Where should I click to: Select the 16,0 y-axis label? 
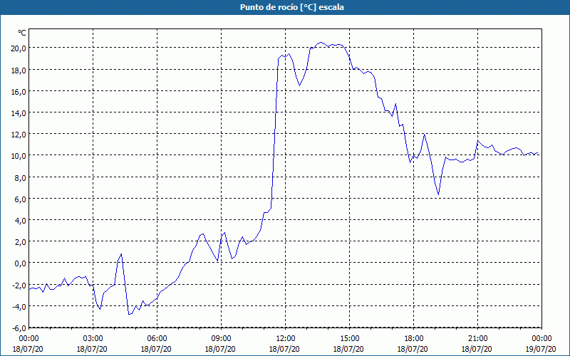pyautogui.click(x=19, y=92)
